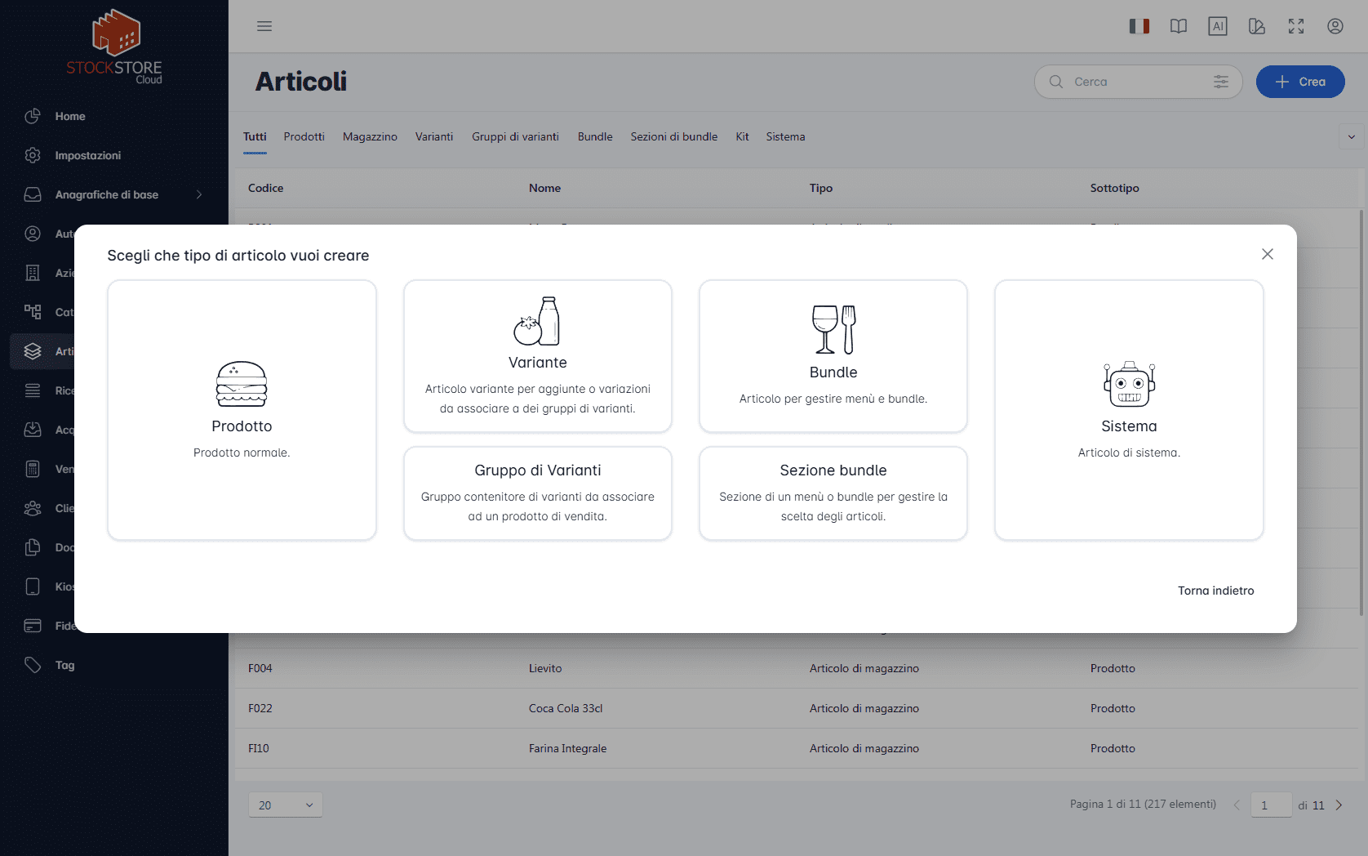Open the rows per page dropdown
Image resolution: width=1368 pixels, height=856 pixels.
click(286, 805)
